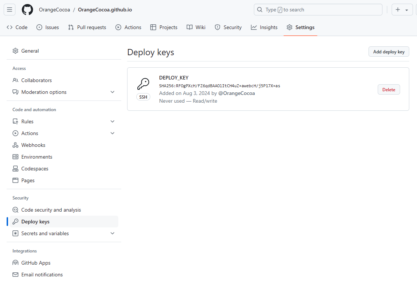This screenshot has width=417, height=290.
Task: Open Secrets and variables sidebar item
Action: click(x=64, y=233)
